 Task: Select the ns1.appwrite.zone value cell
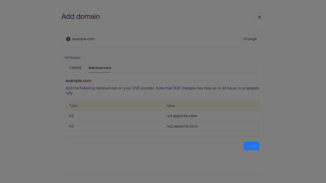click(x=182, y=116)
